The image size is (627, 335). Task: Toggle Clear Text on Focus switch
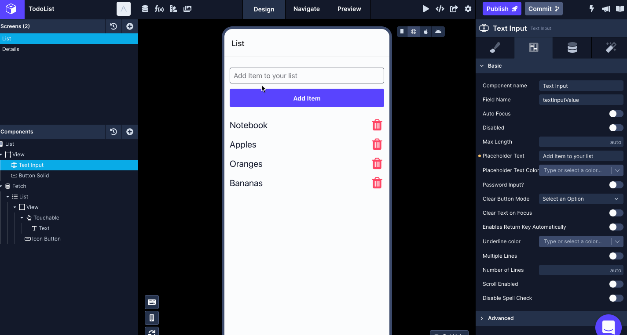[616, 213]
